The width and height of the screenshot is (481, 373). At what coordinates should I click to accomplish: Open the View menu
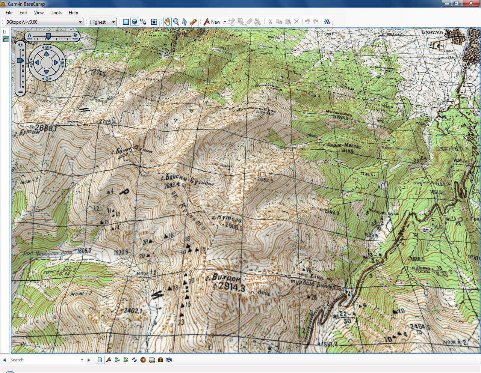[x=39, y=12]
